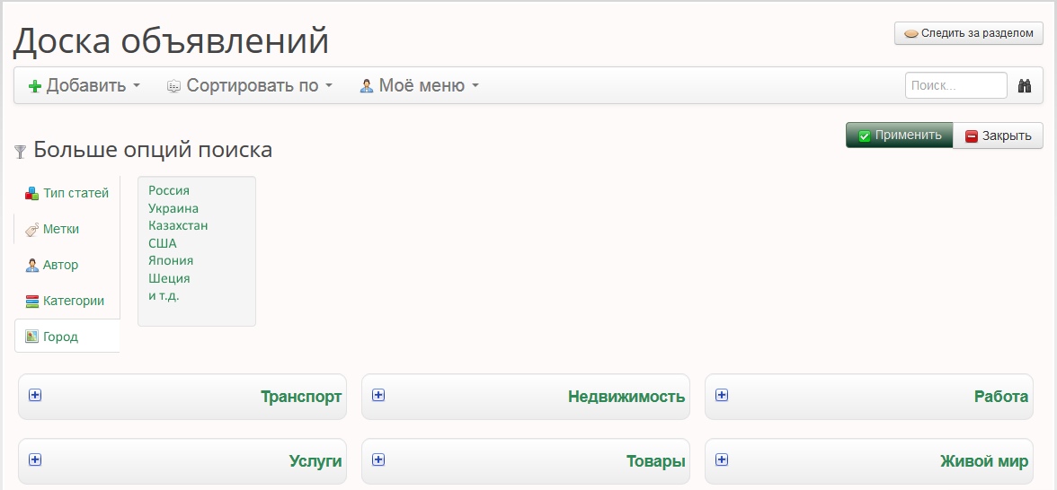Viewport: 1057px width, 490px height.
Task: Click the Доска объявлений page heading
Action: 171,40
